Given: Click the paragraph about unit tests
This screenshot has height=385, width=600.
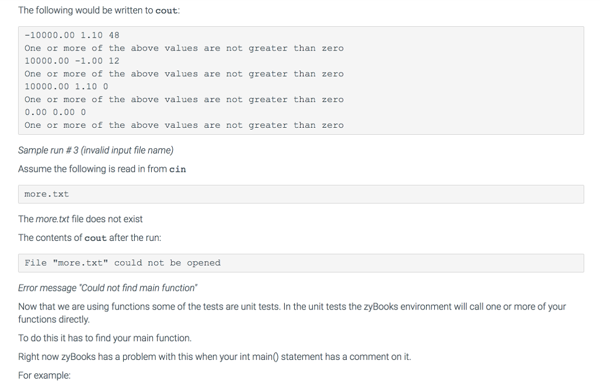Looking at the screenshot, I should coord(292,313).
